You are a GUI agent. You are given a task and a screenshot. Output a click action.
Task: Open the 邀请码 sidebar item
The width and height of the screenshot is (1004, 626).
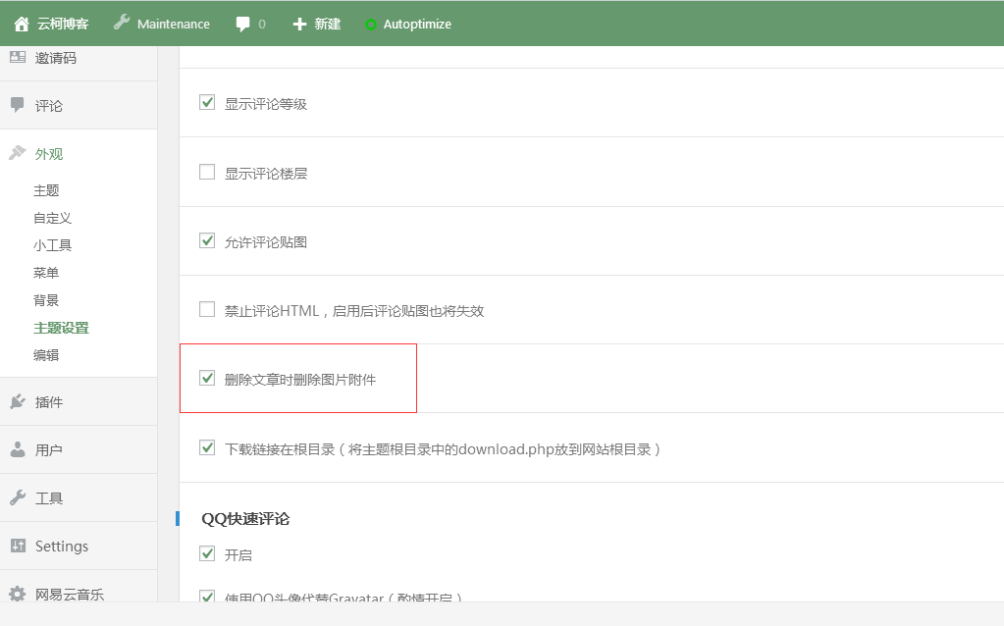(x=55, y=58)
